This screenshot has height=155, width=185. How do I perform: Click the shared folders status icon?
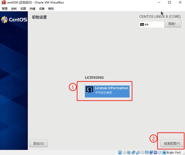(142, 152)
